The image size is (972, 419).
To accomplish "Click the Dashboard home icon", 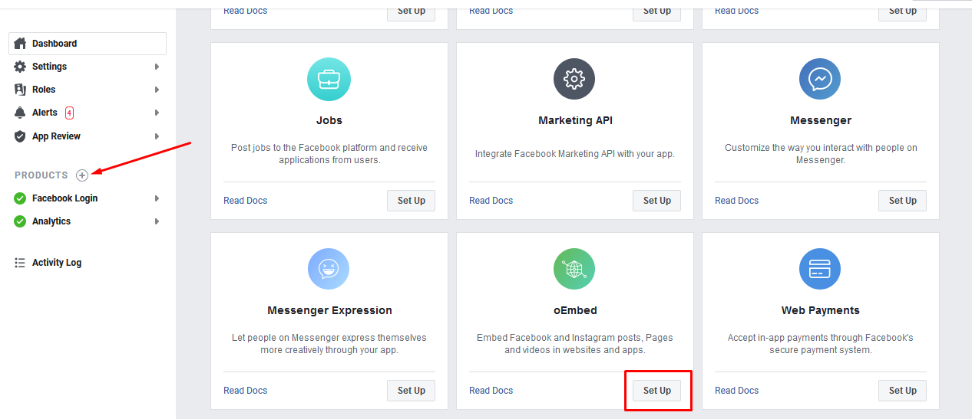I will click(x=20, y=44).
